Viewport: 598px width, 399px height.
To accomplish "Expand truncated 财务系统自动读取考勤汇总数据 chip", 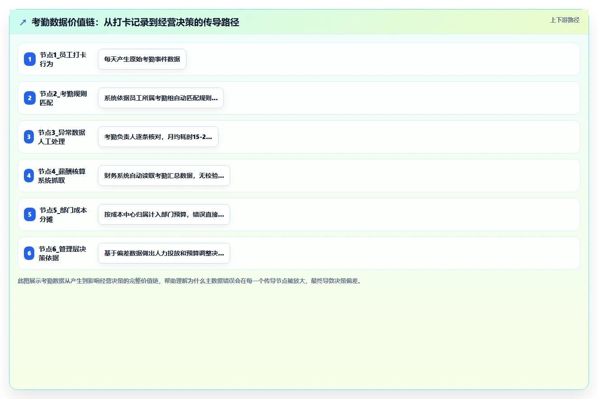I will [164, 176].
